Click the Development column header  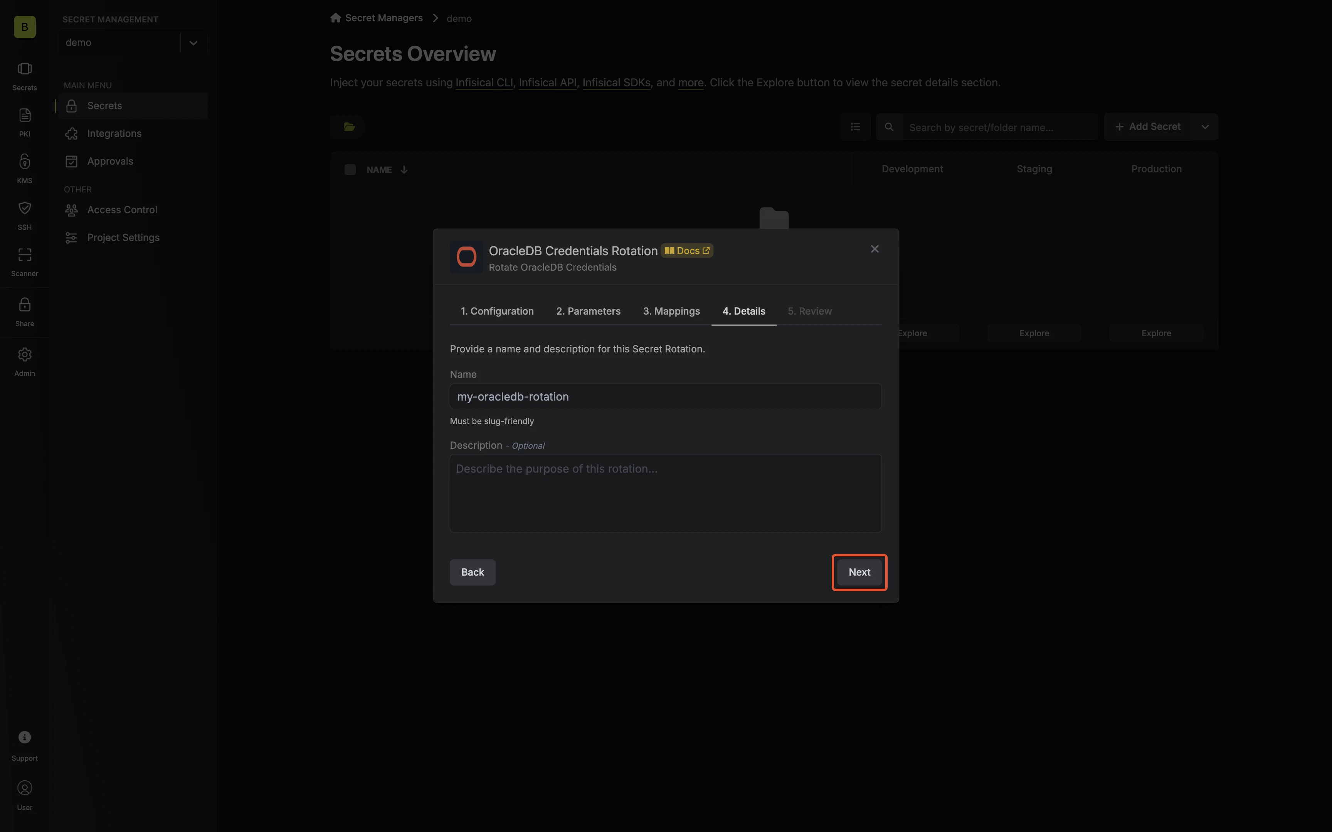(912, 170)
